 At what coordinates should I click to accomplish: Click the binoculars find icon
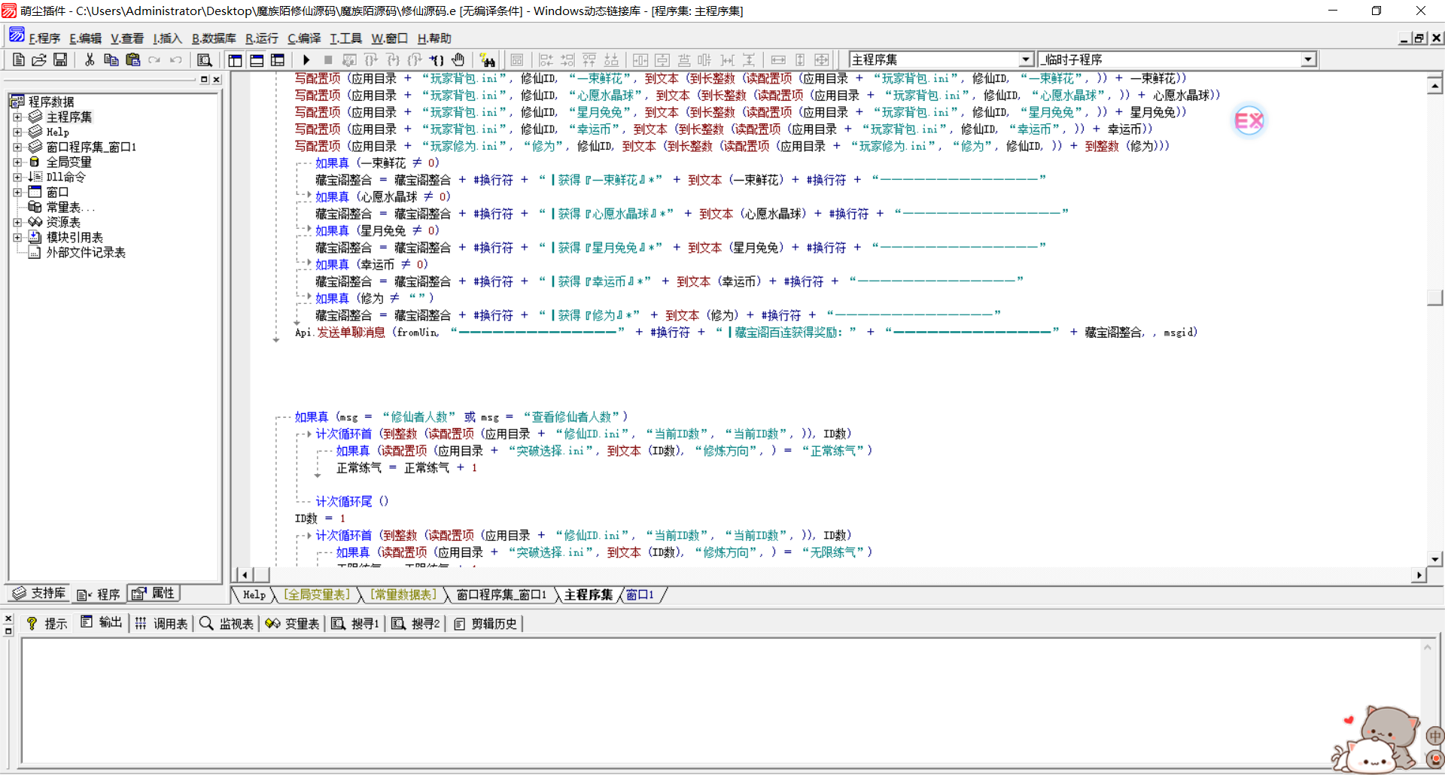click(487, 59)
